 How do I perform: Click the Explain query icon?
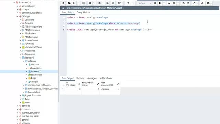[x=169, y=3]
